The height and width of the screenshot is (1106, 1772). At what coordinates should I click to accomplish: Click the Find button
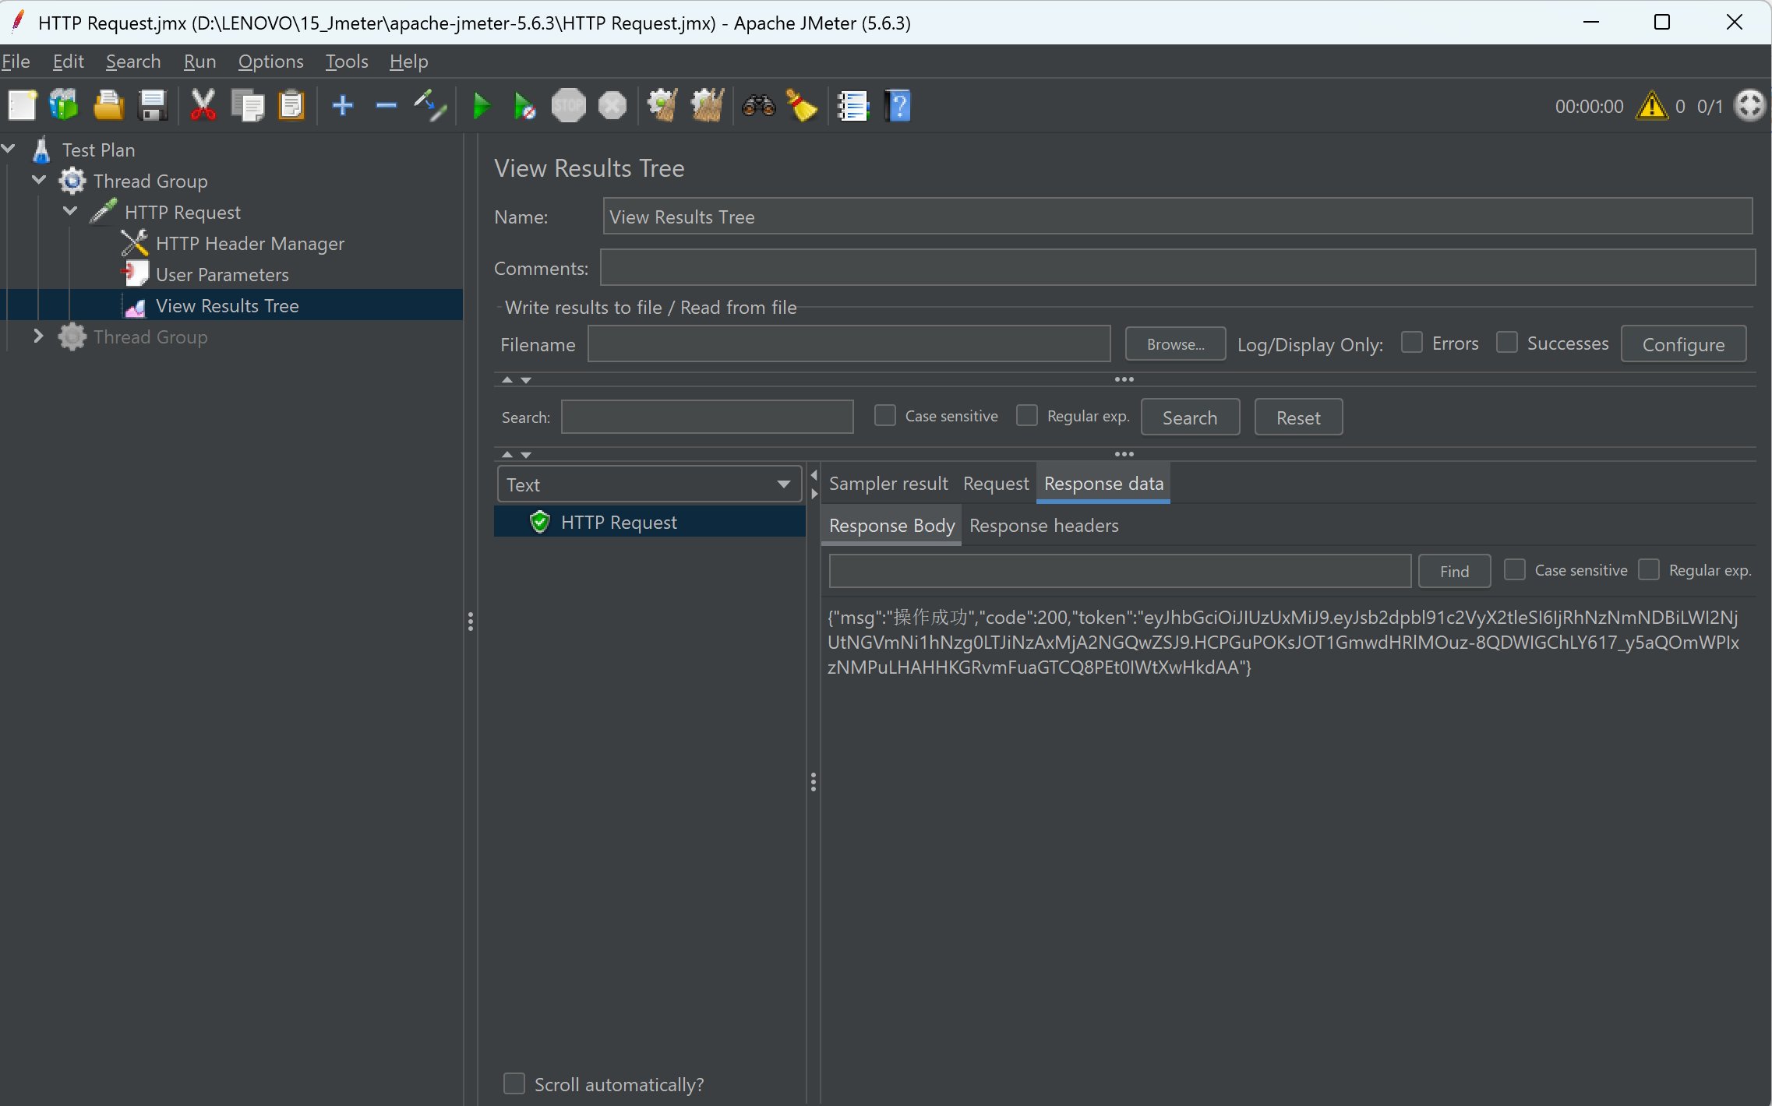point(1454,571)
